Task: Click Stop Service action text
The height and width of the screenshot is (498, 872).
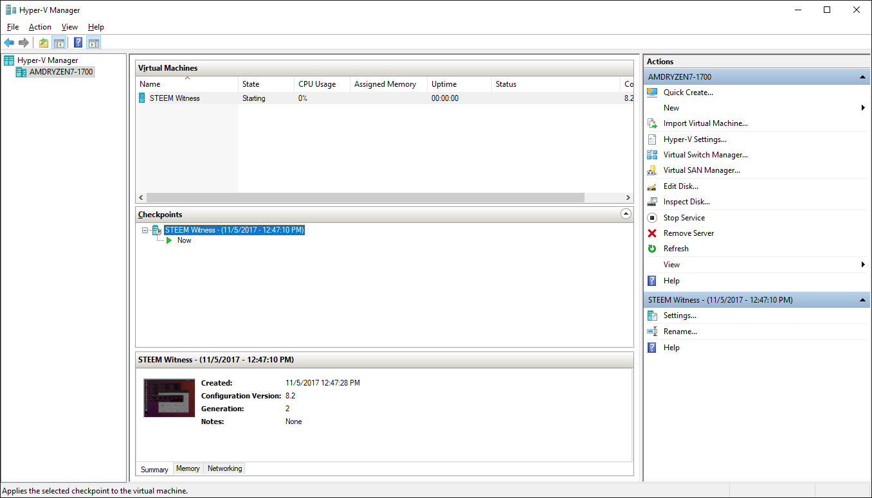Action: coord(684,218)
